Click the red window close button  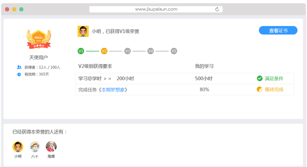tap(7, 9)
